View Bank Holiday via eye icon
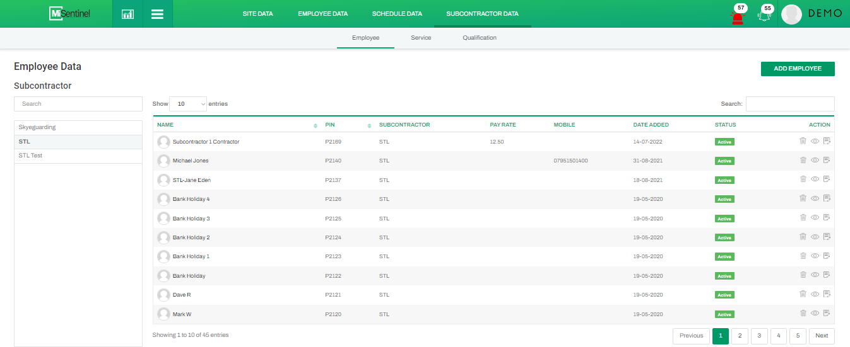 [815, 275]
